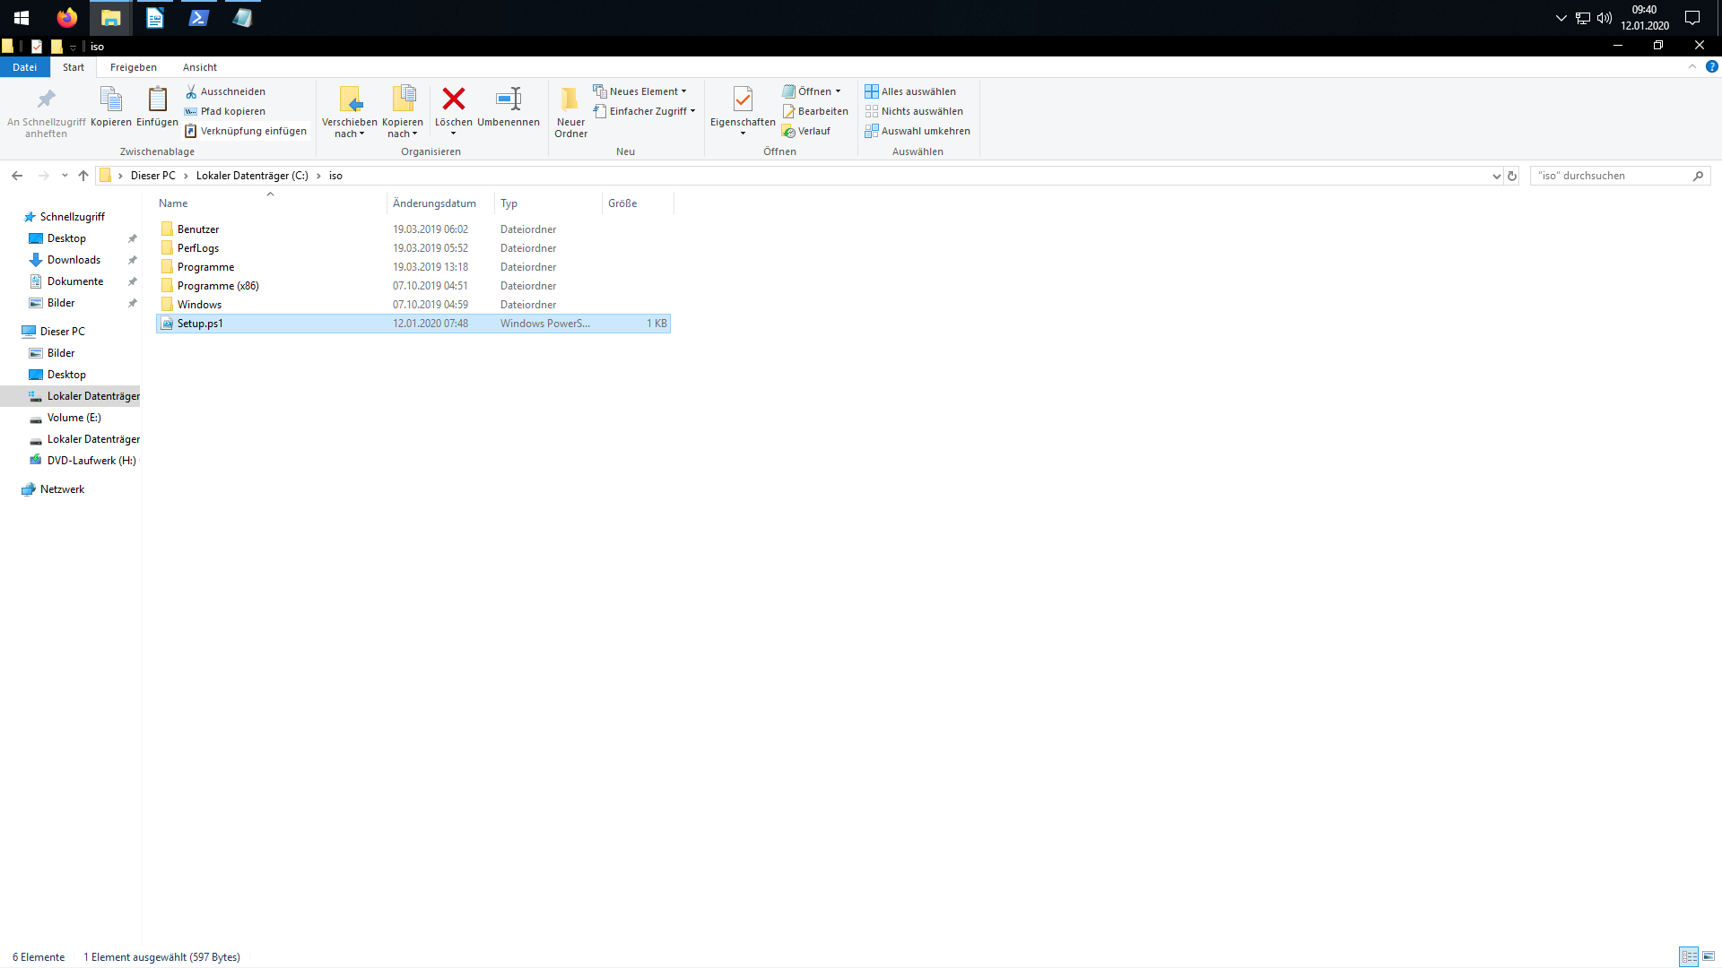Open the Explorer help icon

point(1711,66)
